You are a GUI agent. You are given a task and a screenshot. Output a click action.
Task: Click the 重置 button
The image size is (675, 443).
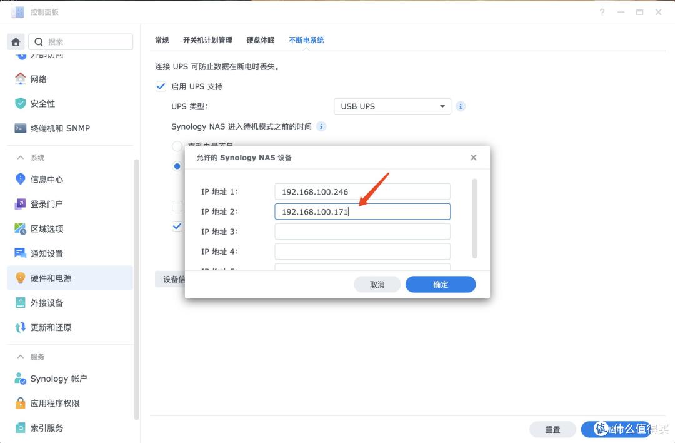552,429
